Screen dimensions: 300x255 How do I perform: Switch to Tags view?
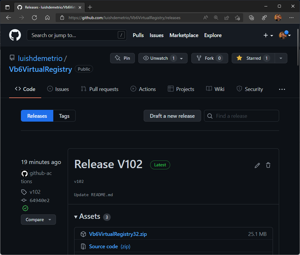point(64,116)
